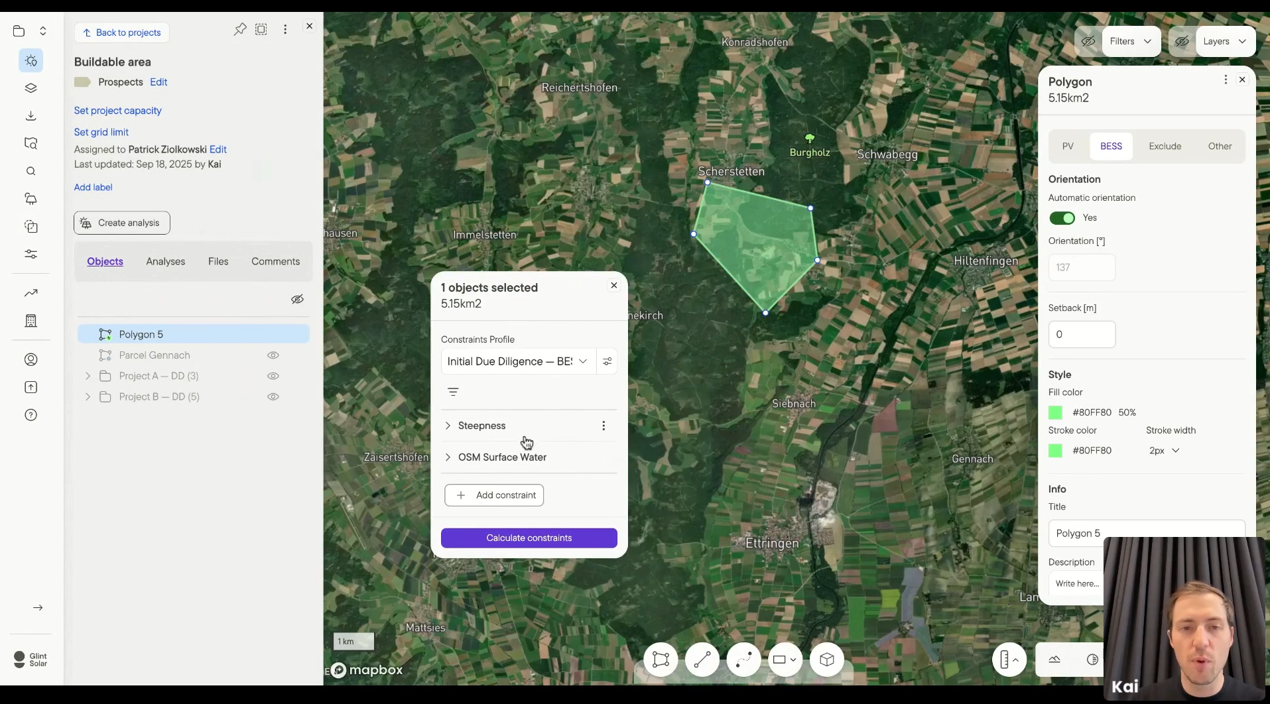Click the green fill color swatch

click(x=1055, y=412)
